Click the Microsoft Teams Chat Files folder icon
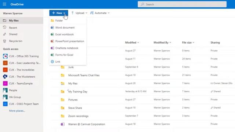235x132 pixels. [x=62, y=75]
